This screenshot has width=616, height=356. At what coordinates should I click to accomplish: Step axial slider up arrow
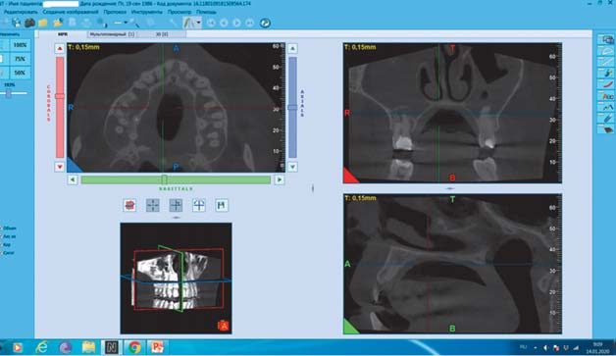click(x=292, y=48)
